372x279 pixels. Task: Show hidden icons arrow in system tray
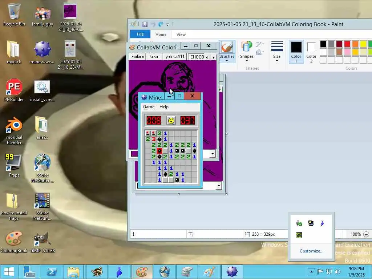pos(311,271)
